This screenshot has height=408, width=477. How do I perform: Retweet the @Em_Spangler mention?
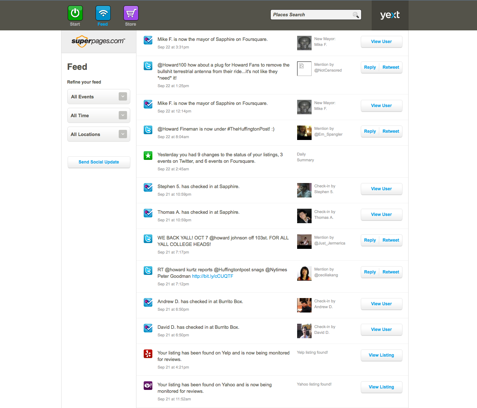pyautogui.click(x=391, y=131)
